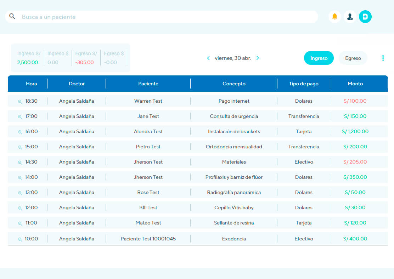Click amount S/ 350.00
Image resolution: width=394 pixels, height=279 pixels.
[355, 177]
